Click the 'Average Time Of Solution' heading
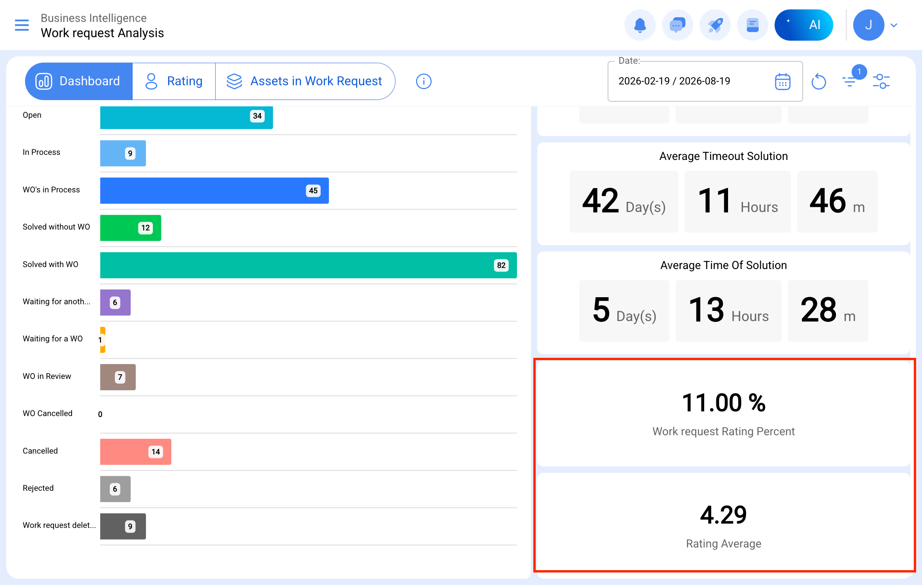This screenshot has height=585, width=922. pyautogui.click(x=723, y=265)
